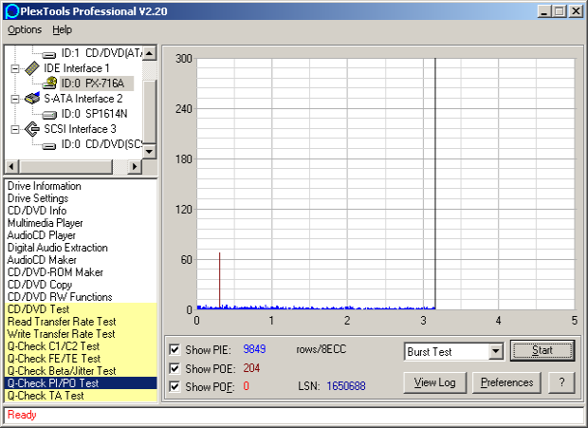Click the PIE count value 9849
Viewport: 588px width, 428px height.
click(x=254, y=349)
